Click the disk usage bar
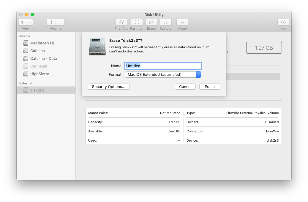 253,77
